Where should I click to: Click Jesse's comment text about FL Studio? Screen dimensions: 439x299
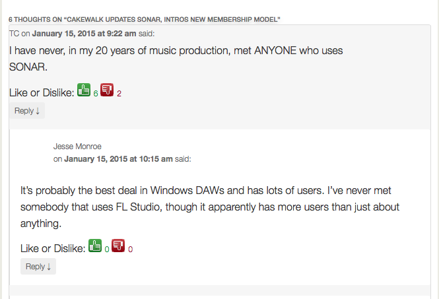(x=210, y=207)
